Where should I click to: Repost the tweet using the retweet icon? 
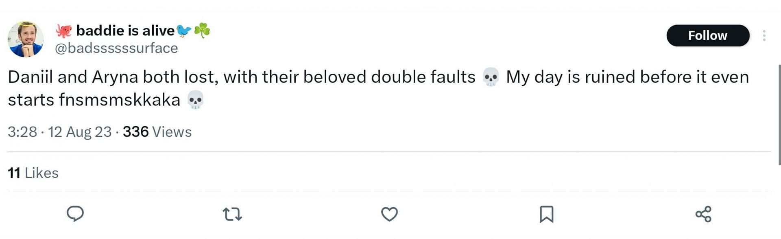232,214
